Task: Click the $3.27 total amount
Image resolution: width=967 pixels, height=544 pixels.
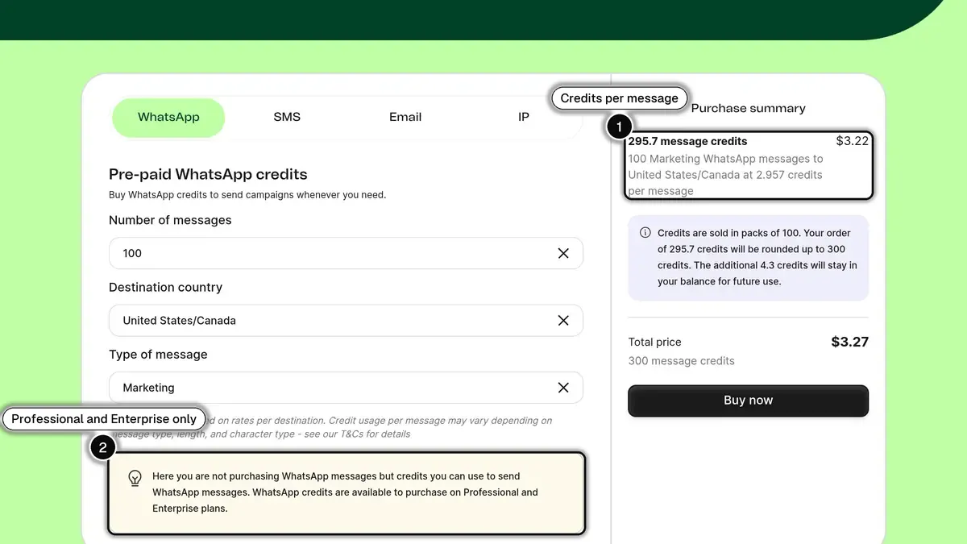Action: tap(850, 342)
